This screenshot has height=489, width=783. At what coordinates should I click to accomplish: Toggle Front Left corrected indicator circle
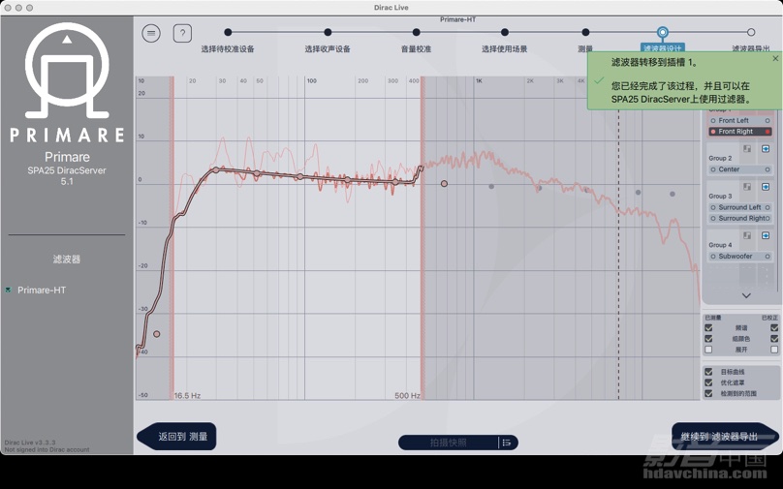click(x=767, y=121)
